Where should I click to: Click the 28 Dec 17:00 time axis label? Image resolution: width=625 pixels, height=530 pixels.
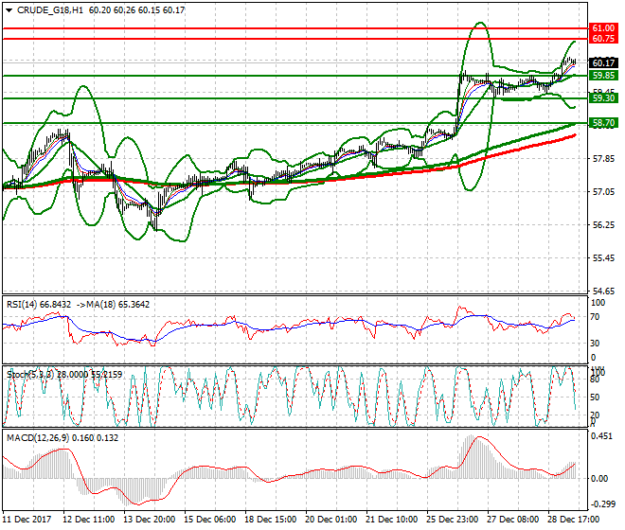[574, 520]
